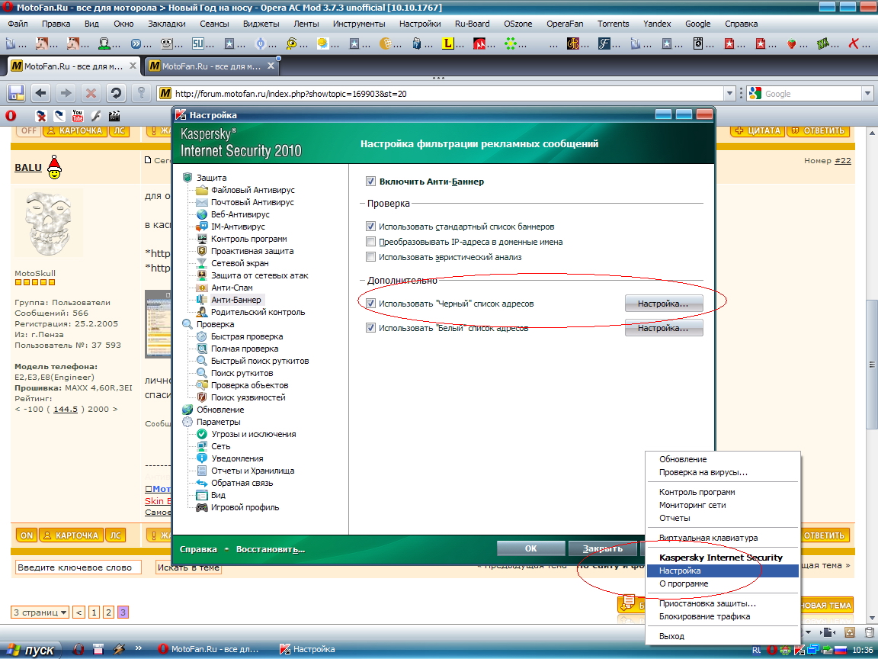Click the Веб-Антивирус globe icon
The height and width of the screenshot is (659, 878).
click(x=202, y=214)
